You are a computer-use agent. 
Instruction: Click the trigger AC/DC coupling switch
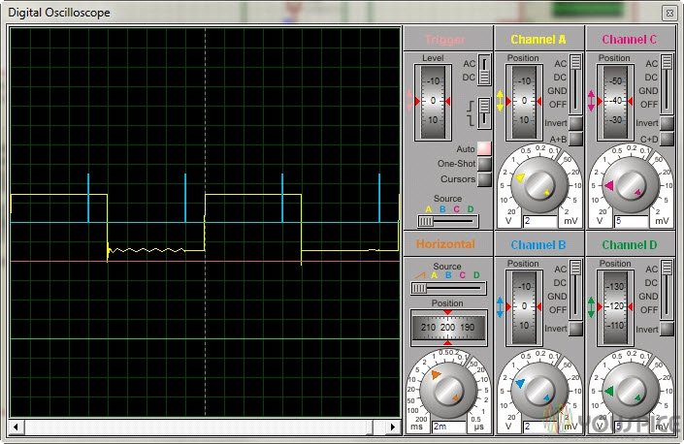pos(484,70)
